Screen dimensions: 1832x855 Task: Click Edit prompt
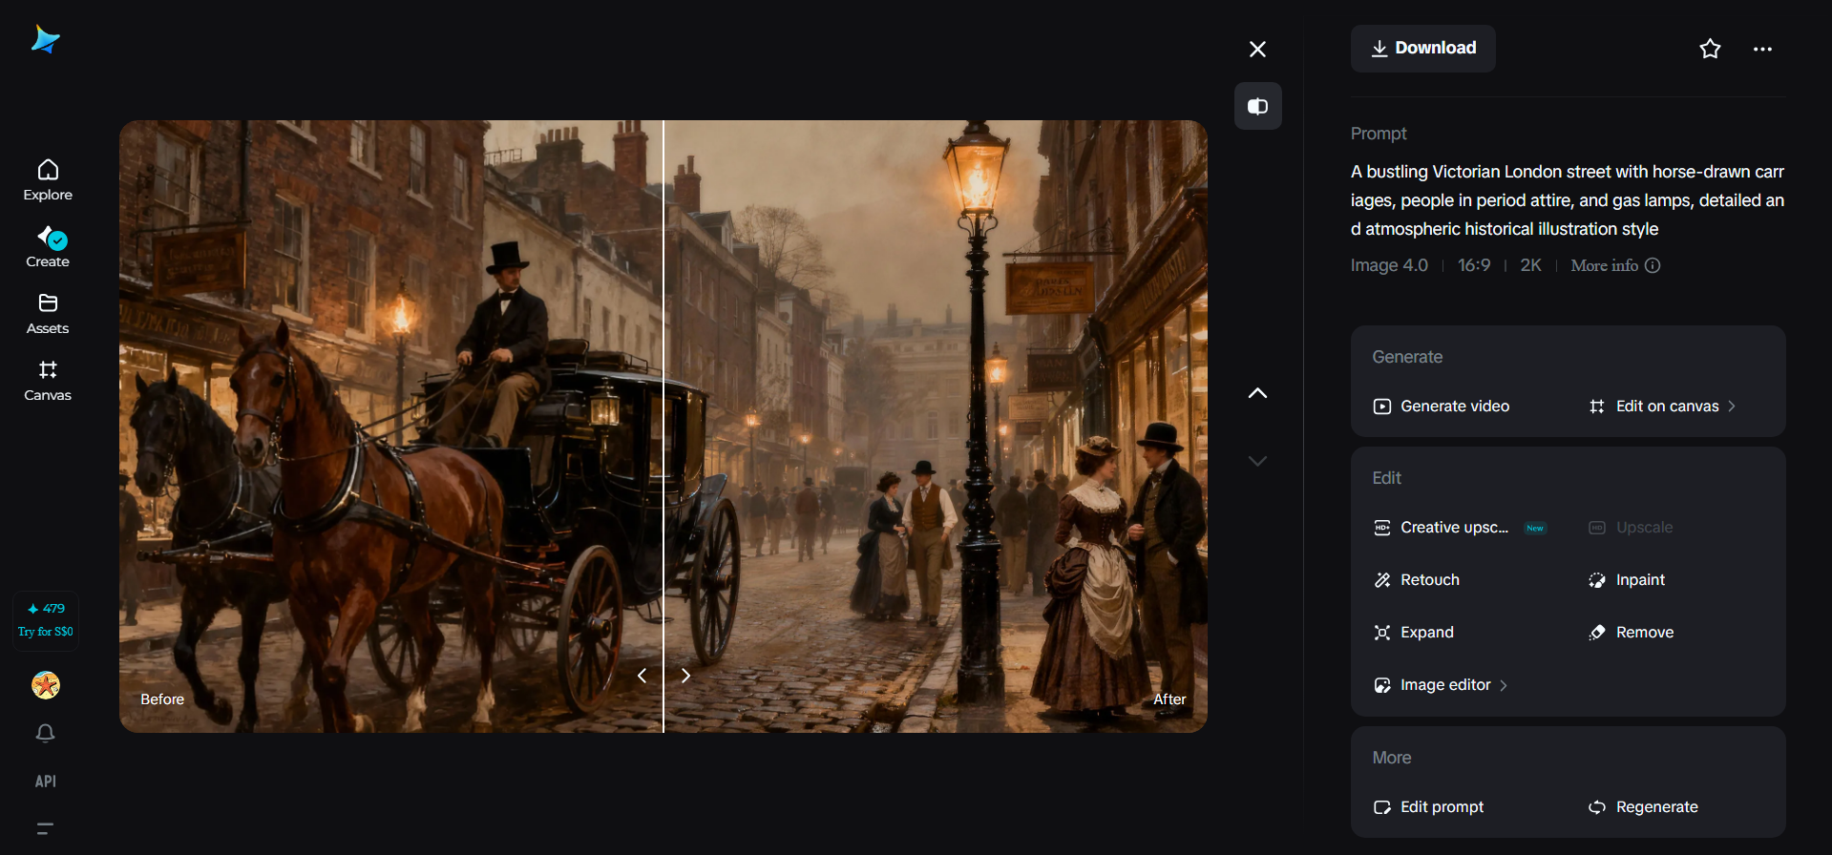pos(1428,807)
